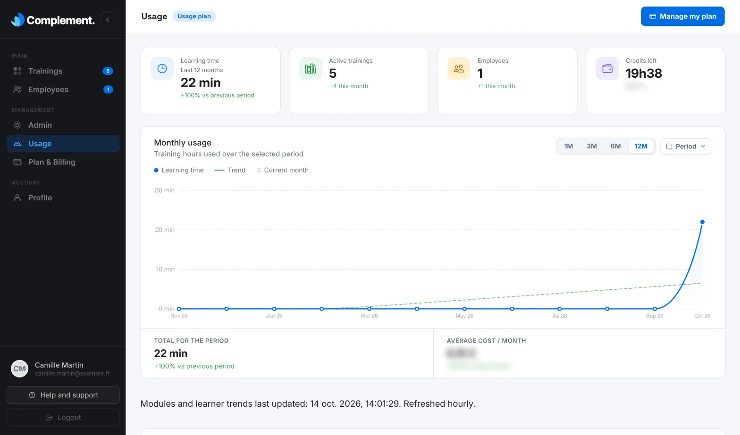Image resolution: width=740 pixels, height=435 pixels.
Task: Go to the Employees page
Action: 63,90
